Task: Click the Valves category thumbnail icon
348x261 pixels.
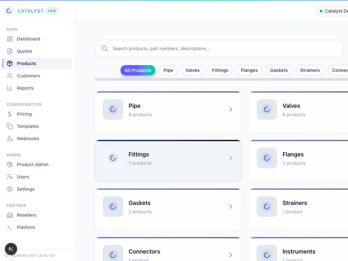Action: click(x=267, y=109)
